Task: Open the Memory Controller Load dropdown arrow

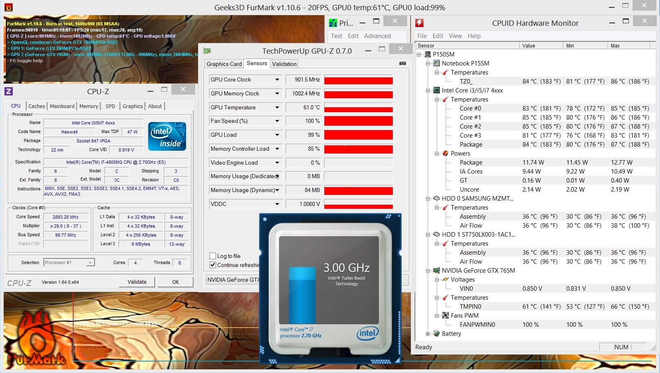Action: click(x=277, y=149)
